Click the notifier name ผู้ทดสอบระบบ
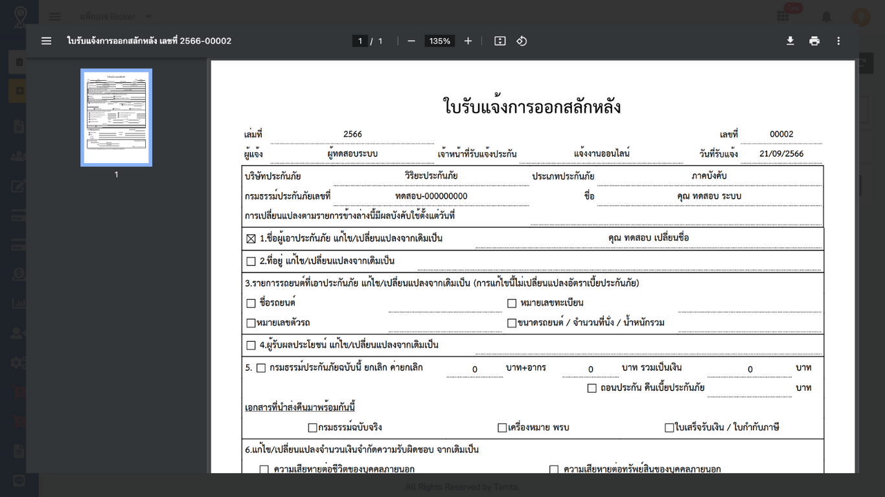Viewport: 885px width, 497px height. [x=352, y=154]
